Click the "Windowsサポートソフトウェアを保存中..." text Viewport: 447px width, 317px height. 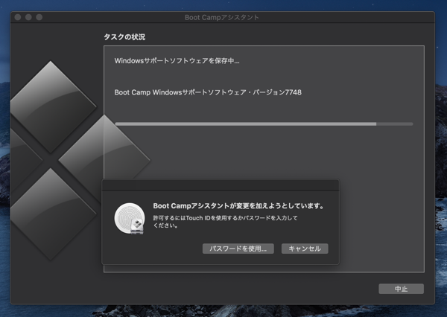177,61
